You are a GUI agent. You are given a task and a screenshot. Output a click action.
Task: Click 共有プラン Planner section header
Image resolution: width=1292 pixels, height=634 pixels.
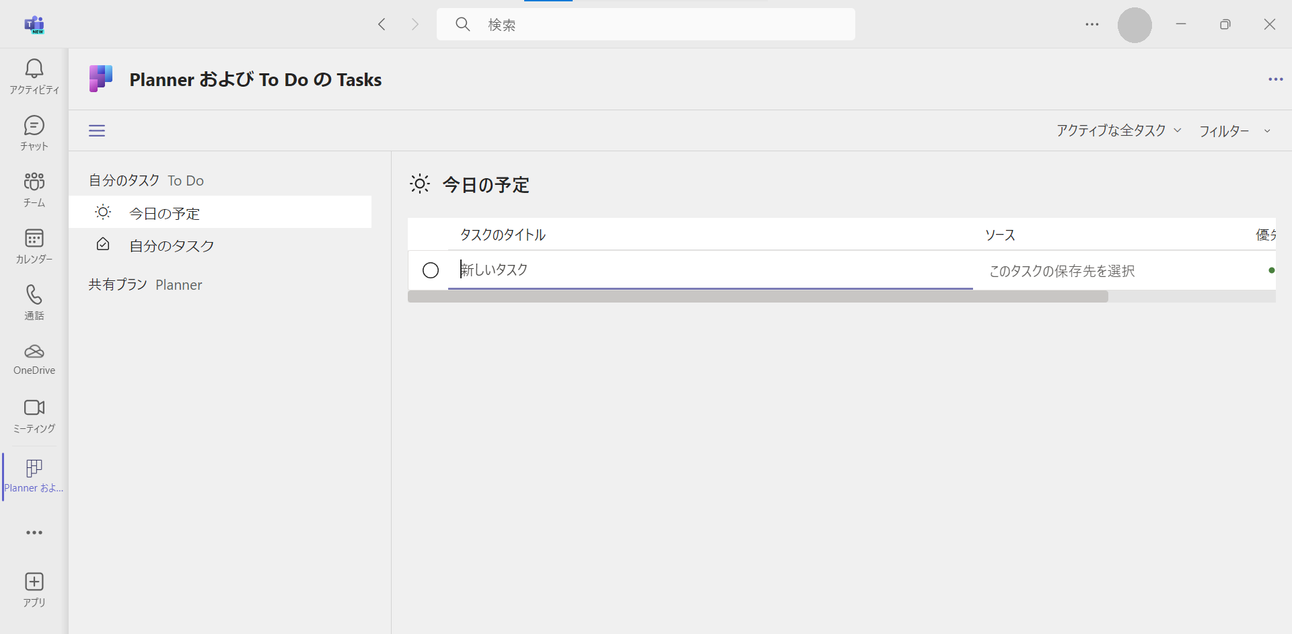click(x=145, y=284)
